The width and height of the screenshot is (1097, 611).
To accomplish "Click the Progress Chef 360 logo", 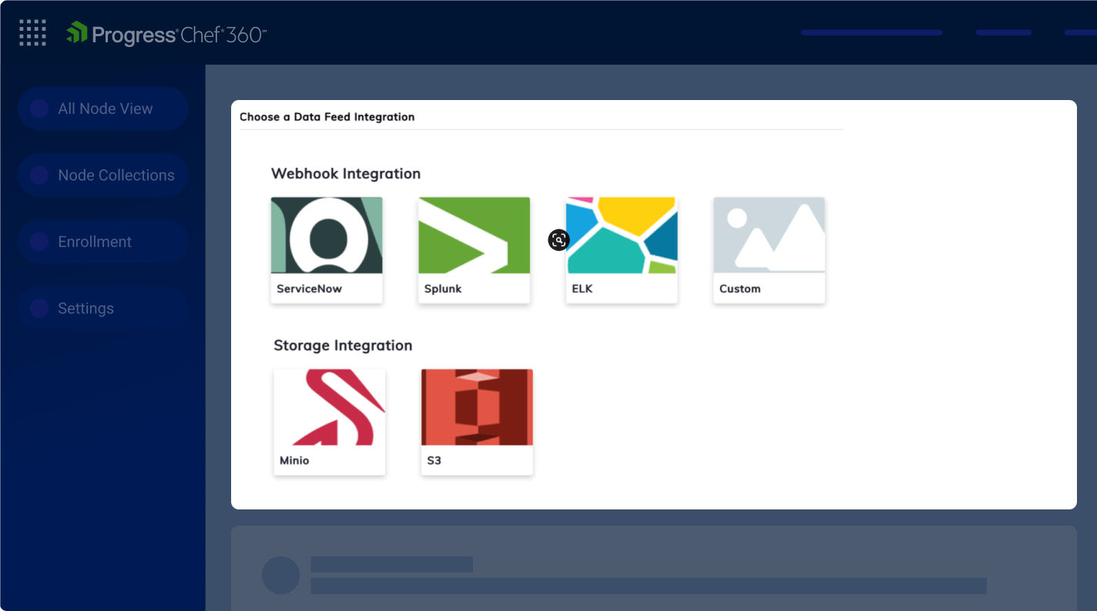I will coord(166,34).
